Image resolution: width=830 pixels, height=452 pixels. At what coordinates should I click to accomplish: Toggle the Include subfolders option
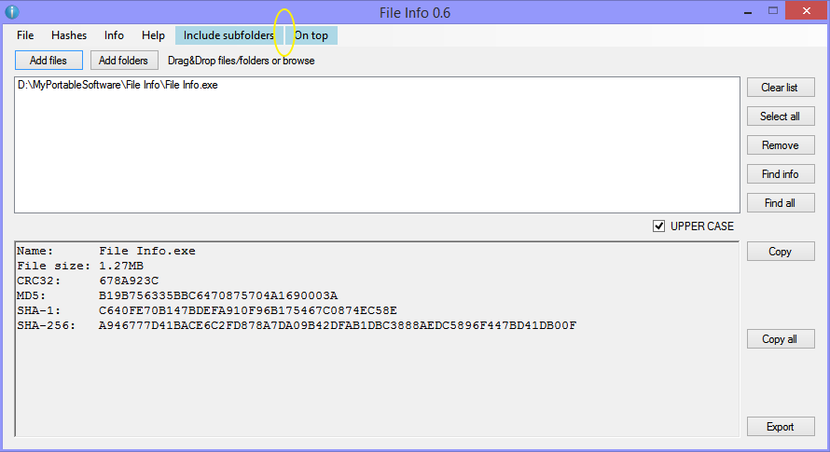pyautogui.click(x=228, y=35)
